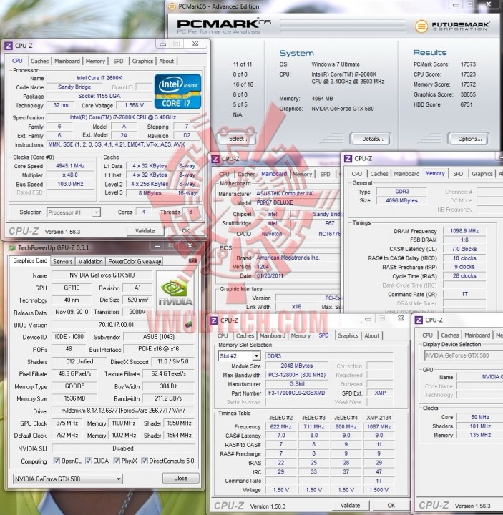This screenshot has height=515, width=503.
Task: Open About tab in CPU-Z SPD window
Action: point(372,335)
